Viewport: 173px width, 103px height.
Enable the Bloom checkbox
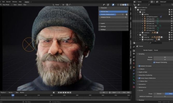tap(139, 69)
